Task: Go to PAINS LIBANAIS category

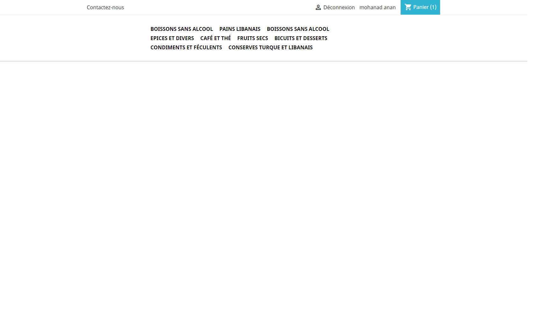Action: pyautogui.click(x=240, y=29)
